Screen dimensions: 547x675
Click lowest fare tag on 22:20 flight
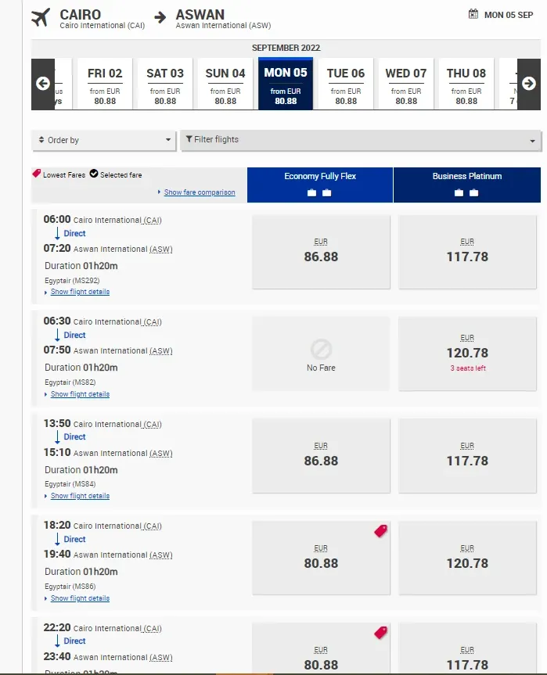click(x=381, y=632)
